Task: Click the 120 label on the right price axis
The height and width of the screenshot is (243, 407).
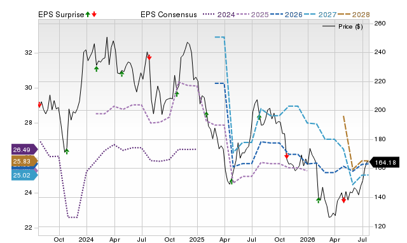Action: (x=380, y=226)
